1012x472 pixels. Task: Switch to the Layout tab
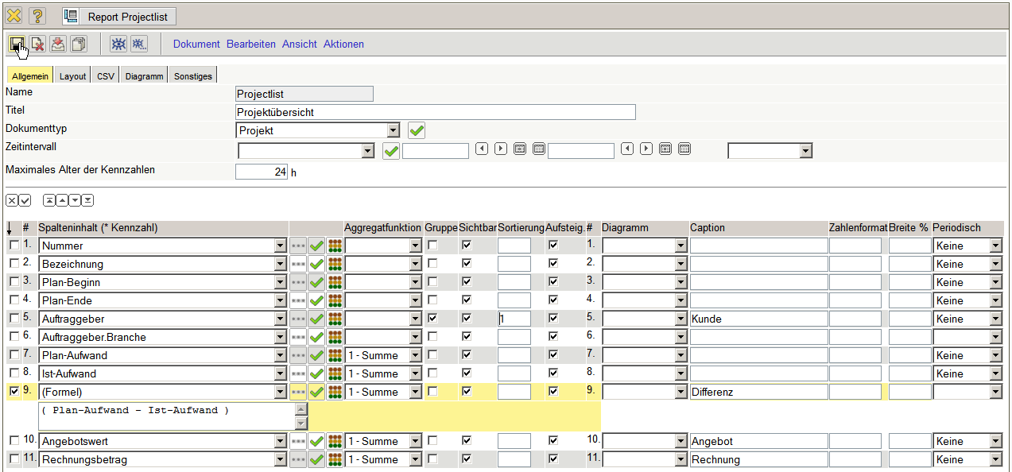pos(72,76)
